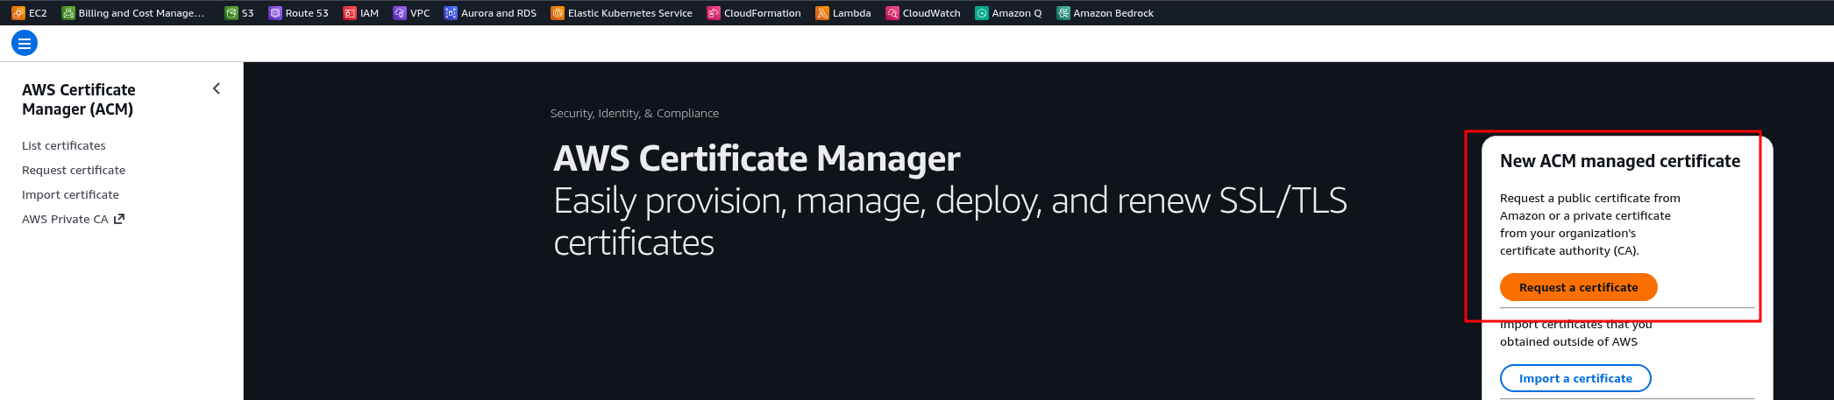Open the Aurora and RDS icon
This screenshot has width=1834, height=400.
pyautogui.click(x=451, y=13)
